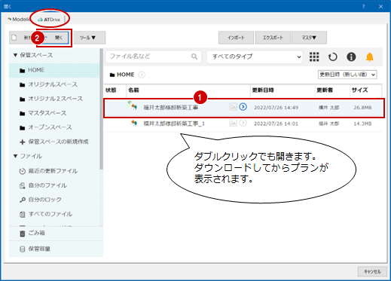Open the マスタ dropdown menu
Image resolution: width=391 pixels, height=281 pixels.
tap(309, 38)
